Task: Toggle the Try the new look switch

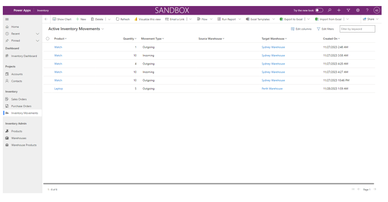Action: point(319,10)
